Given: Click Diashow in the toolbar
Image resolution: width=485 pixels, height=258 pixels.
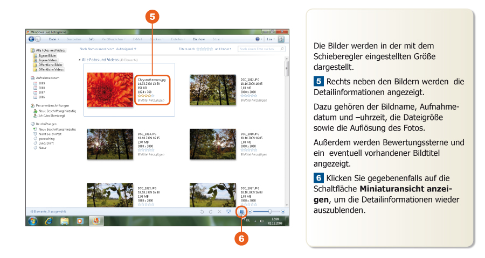Looking at the screenshot, I should [199, 39].
